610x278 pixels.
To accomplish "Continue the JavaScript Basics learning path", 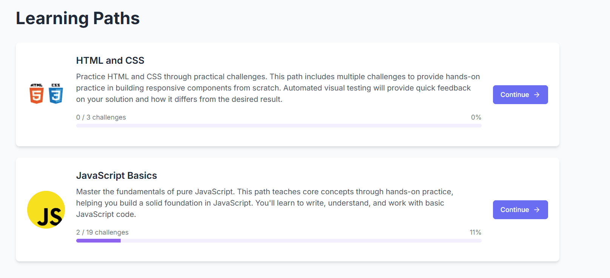I will pyautogui.click(x=520, y=210).
